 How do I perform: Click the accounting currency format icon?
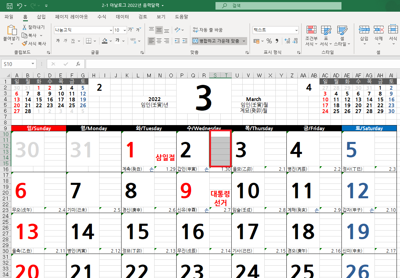[256, 41]
